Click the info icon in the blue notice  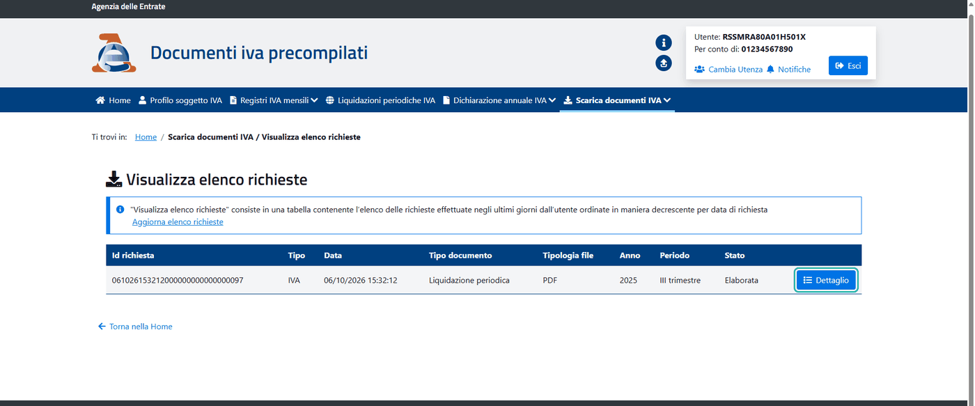pos(120,209)
